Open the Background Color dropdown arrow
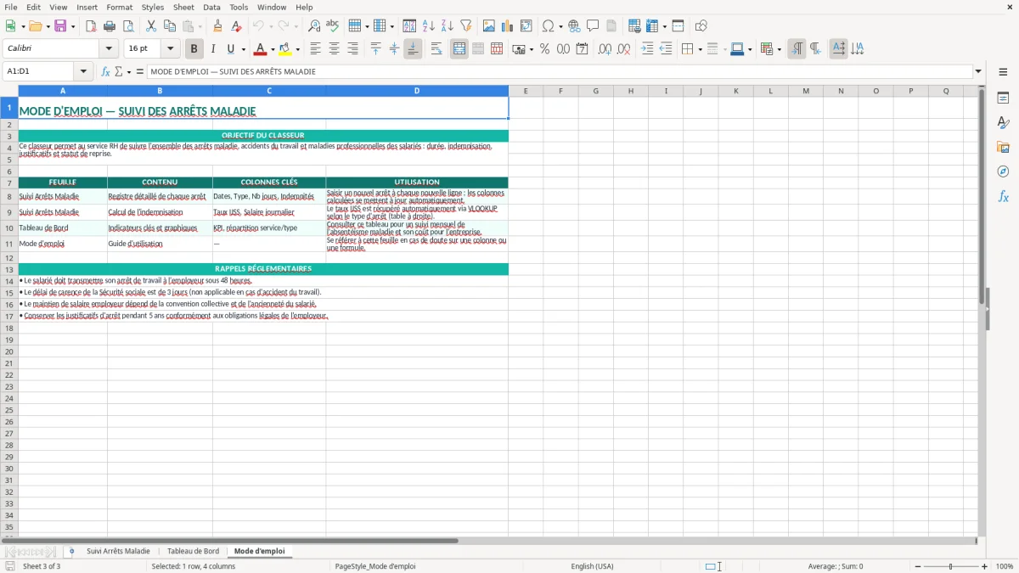The image size is (1019, 573). (297, 49)
